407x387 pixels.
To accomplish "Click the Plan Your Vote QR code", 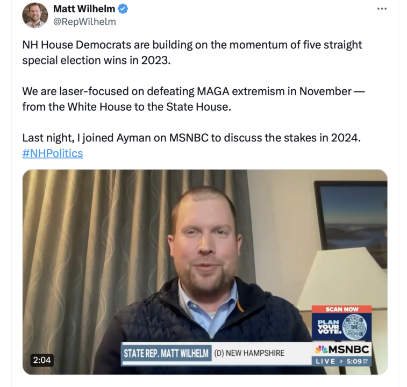I will (354, 326).
